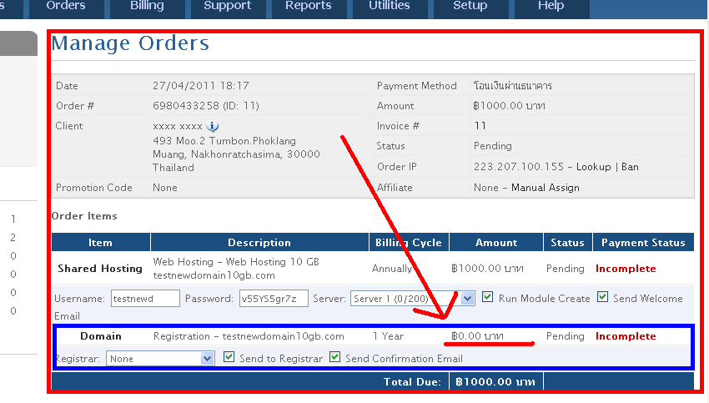The width and height of the screenshot is (709, 403).
Task: Open the Help menu
Action: pyautogui.click(x=551, y=7)
